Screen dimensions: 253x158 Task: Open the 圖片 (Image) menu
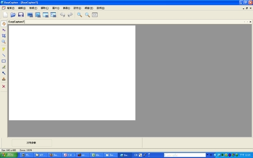click(56, 8)
